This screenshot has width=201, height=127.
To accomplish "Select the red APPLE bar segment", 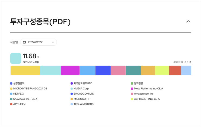I will [175, 71].
